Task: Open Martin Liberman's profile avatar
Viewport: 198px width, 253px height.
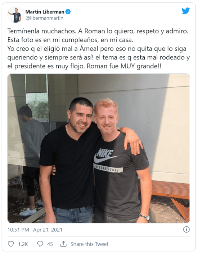Action: click(15, 15)
